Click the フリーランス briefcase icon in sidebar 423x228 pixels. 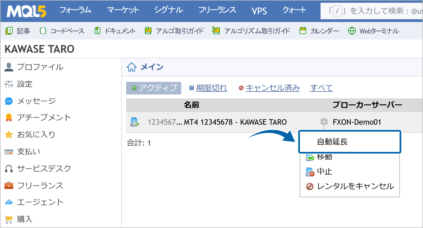coord(9,186)
